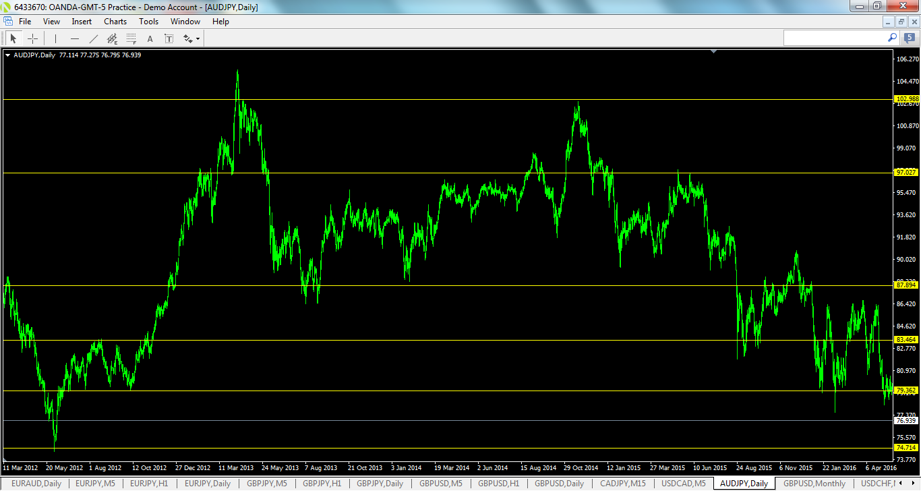The width and height of the screenshot is (921, 491).
Task: Open the Charts menu
Action: [x=115, y=21]
